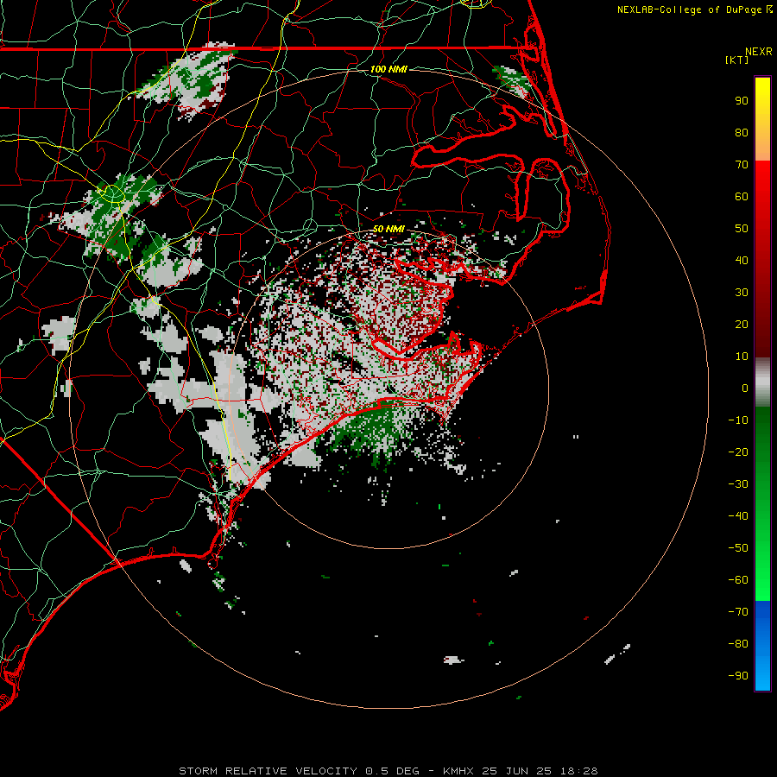
Task: Click the 20 value on the velocity scale
Action: click(742, 325)
